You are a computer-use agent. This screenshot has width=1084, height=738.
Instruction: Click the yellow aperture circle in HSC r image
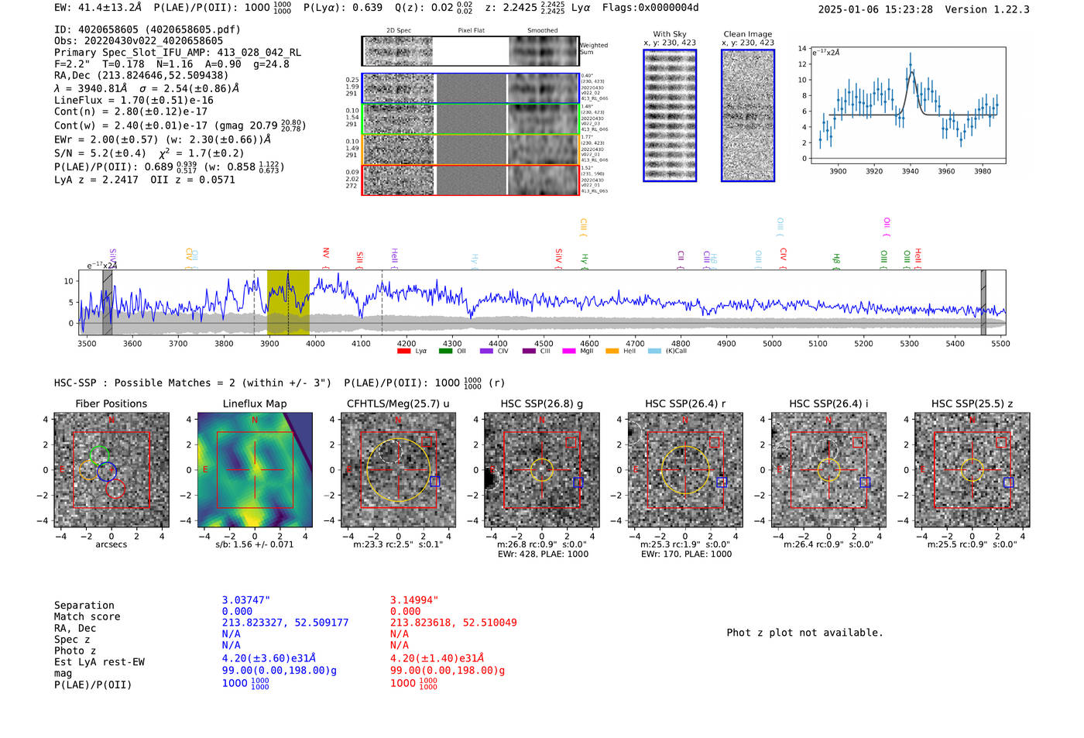click(x=685, y=470)
